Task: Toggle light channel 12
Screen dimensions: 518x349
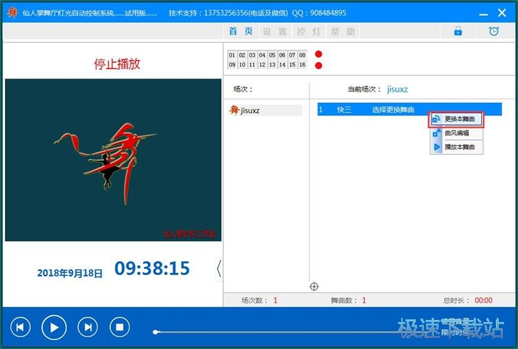Action: coord(262,65)
